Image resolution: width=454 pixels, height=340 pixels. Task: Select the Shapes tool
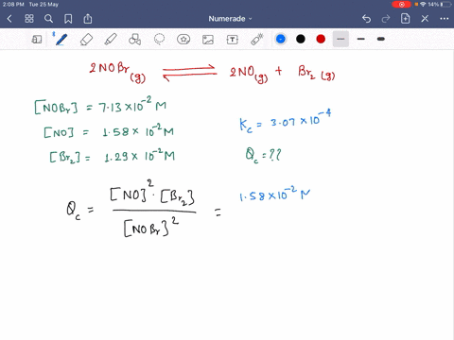pyautogui.click(x=134, y=40)
